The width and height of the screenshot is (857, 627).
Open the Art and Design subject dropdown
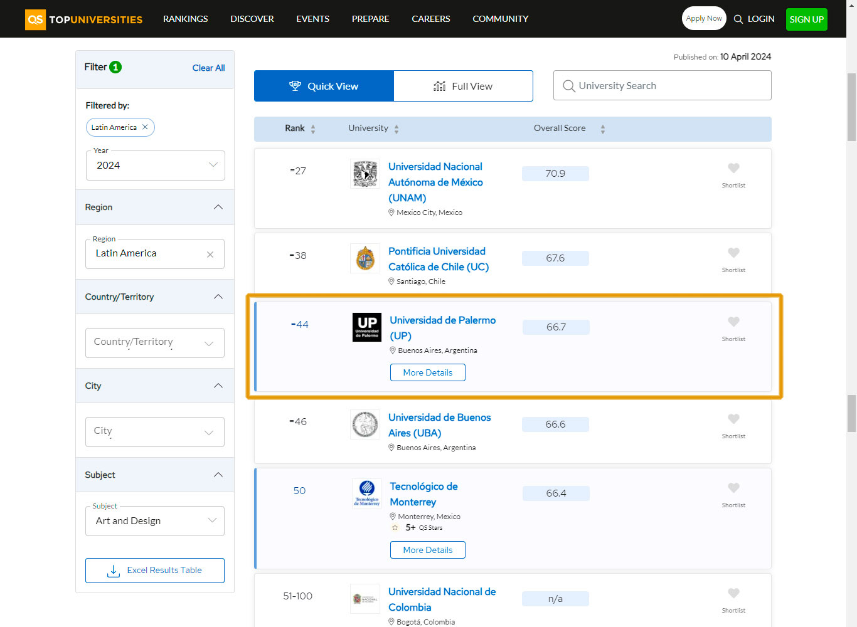[155, 521]
